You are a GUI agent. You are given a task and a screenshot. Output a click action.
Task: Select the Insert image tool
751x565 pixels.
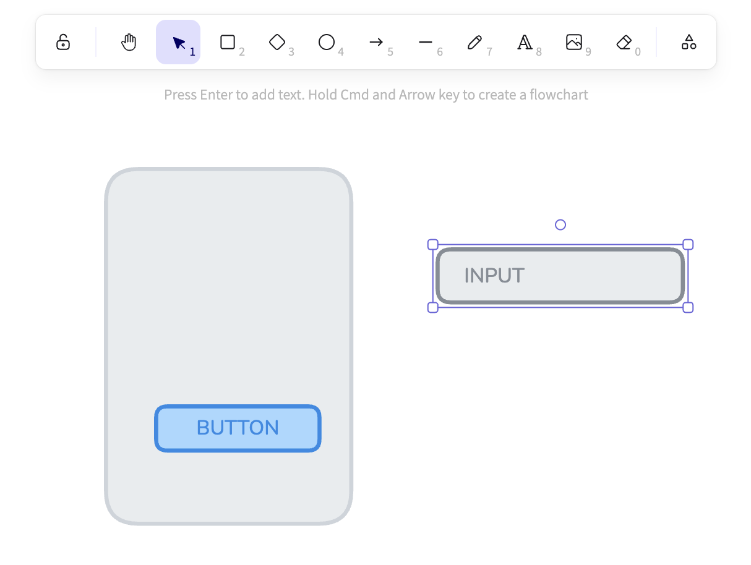click(x=574, y=42)
